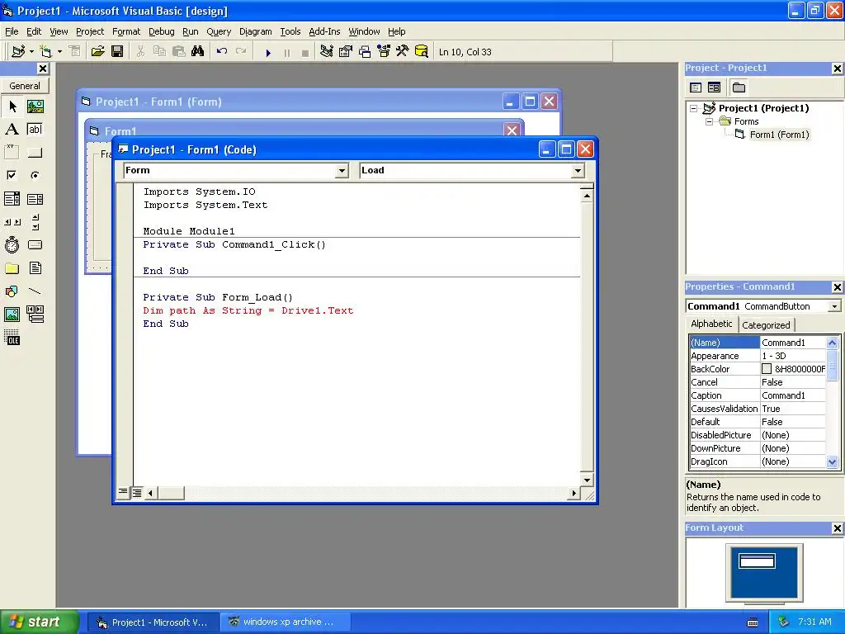Open the File menu
Screen dimensions: 845x634
click(12, 31)
